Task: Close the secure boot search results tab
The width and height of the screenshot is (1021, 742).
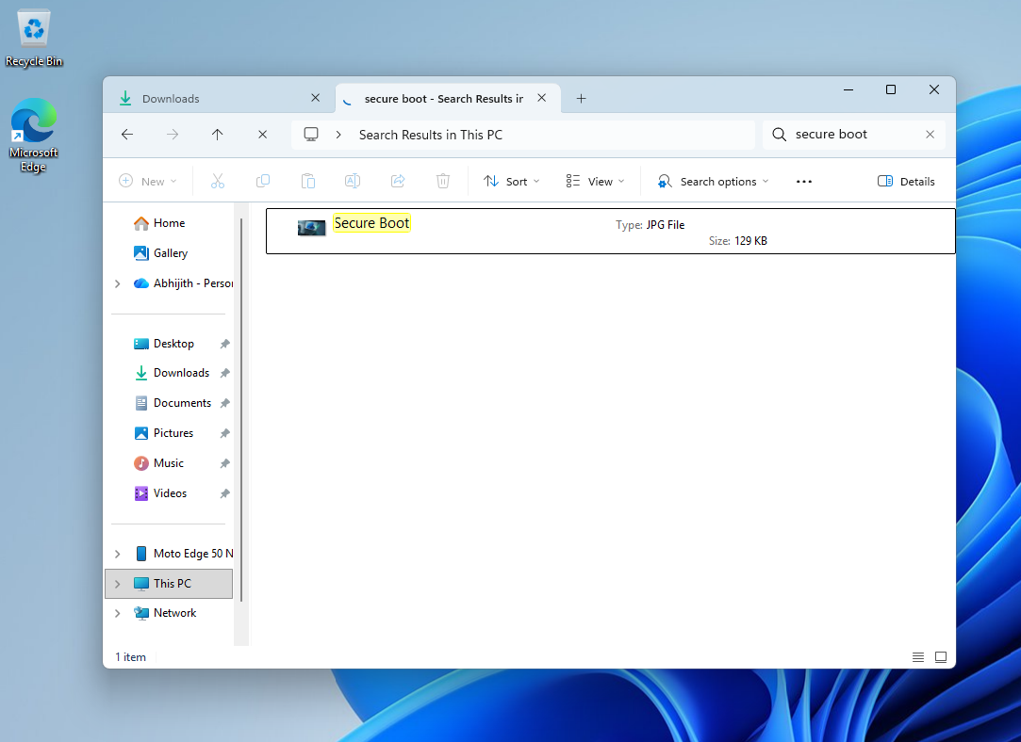Action: (542, 98)
